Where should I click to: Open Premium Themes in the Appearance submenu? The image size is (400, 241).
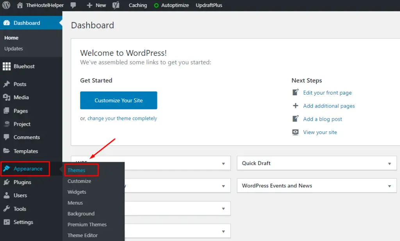[87, 225]
